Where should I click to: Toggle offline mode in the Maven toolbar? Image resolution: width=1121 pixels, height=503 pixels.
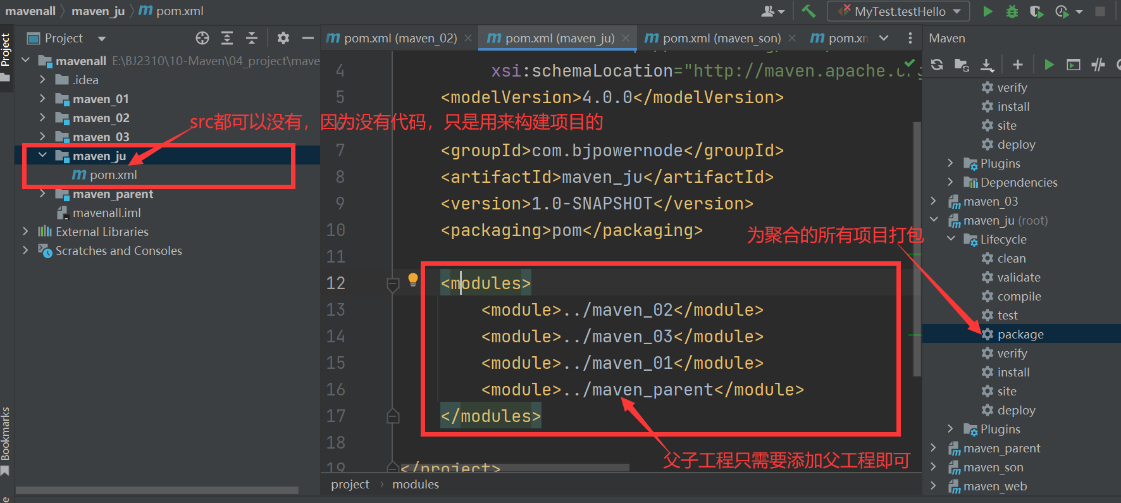[1098, 65]
